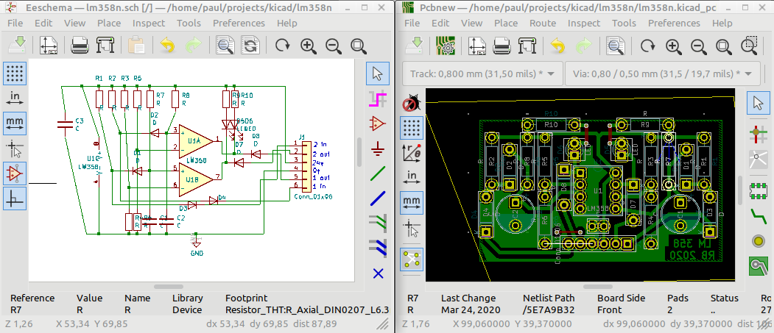774x333 pixels.
Task: Undo last action in Eeschema
Action: 167,46
